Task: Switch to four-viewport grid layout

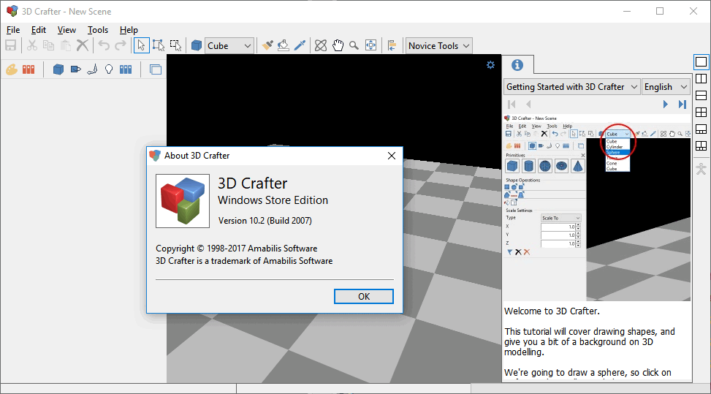Action: point(701,112)
